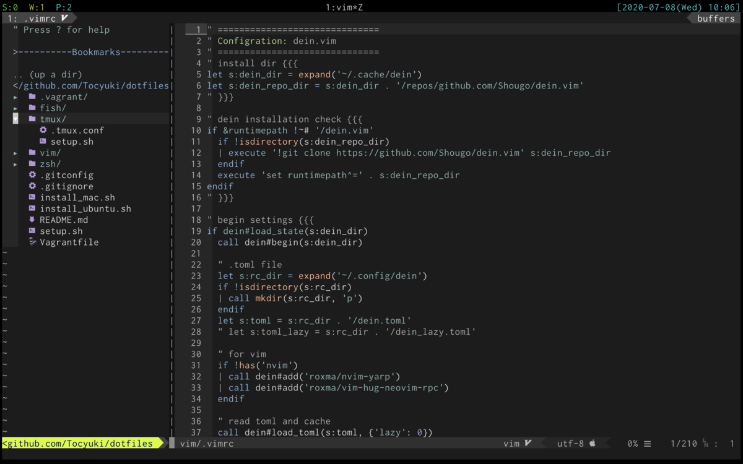
Task: Click line number 37 in gutter
Action: [196, 432]
